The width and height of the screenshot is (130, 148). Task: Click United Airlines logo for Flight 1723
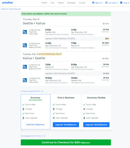[25, 45]
